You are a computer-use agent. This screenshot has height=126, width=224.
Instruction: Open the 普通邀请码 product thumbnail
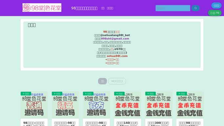[34, 105]
